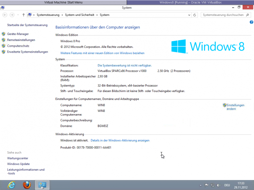Launch Internet Explorer from the taskbar
Screen dimensions: 254x190
pos(12,185)
